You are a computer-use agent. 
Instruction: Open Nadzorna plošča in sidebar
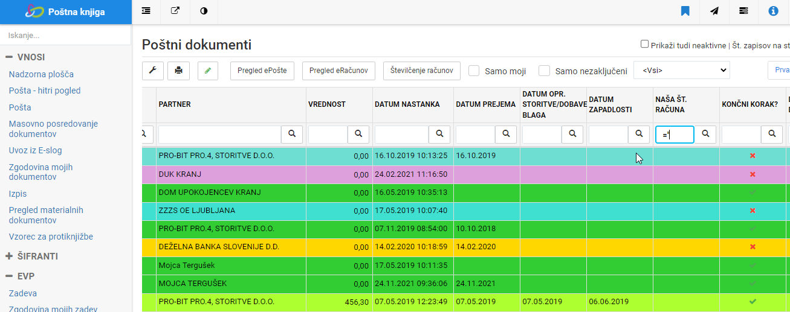[x=41, y=74]
